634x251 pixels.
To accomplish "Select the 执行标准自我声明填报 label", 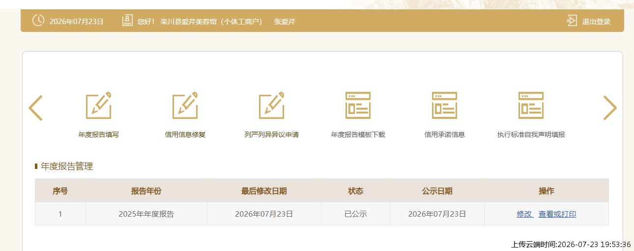I will 531,135.
